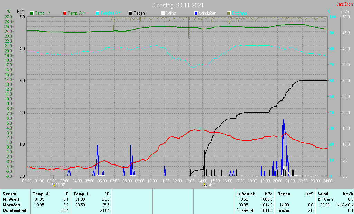Screen dimensions: 354x214
Task: Click the '27.0' temperature axis label
Action: coord(8,17)
